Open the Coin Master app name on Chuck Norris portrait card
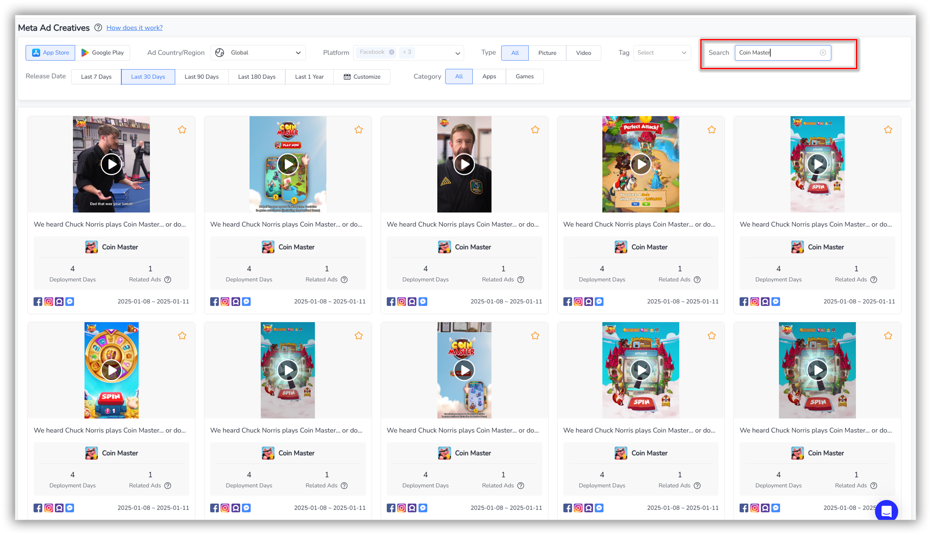 pyautogui.click(x=473, y=247)
